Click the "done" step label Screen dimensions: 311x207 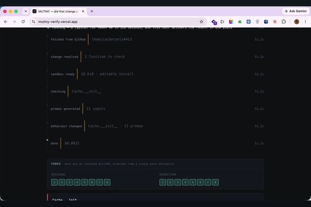click(54, 143)
